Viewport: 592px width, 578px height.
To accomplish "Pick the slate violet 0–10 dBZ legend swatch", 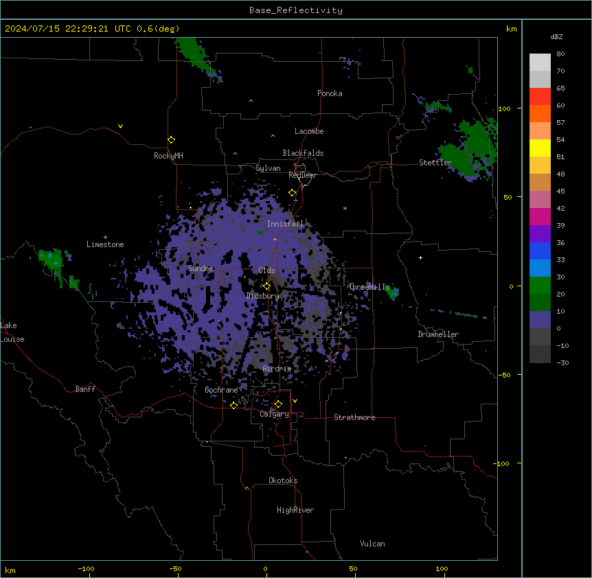I will coord(540,320).
